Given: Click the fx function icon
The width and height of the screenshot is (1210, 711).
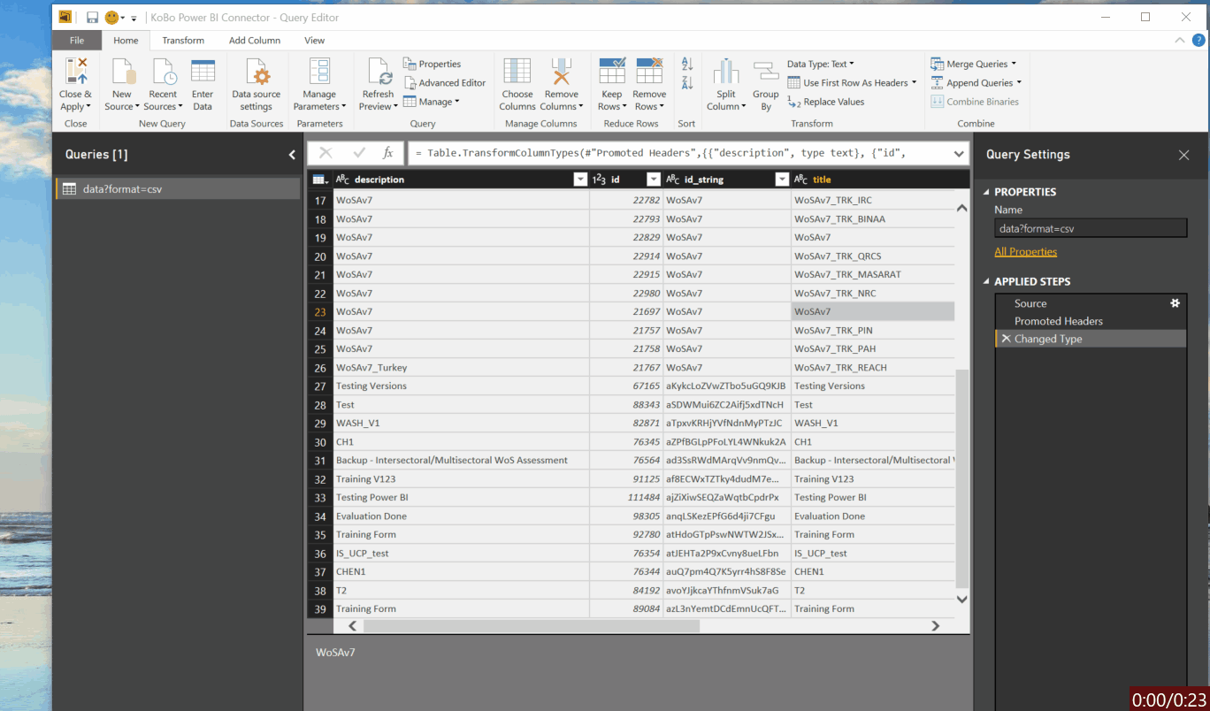Looking at the screenshot, I should point(387,153).
